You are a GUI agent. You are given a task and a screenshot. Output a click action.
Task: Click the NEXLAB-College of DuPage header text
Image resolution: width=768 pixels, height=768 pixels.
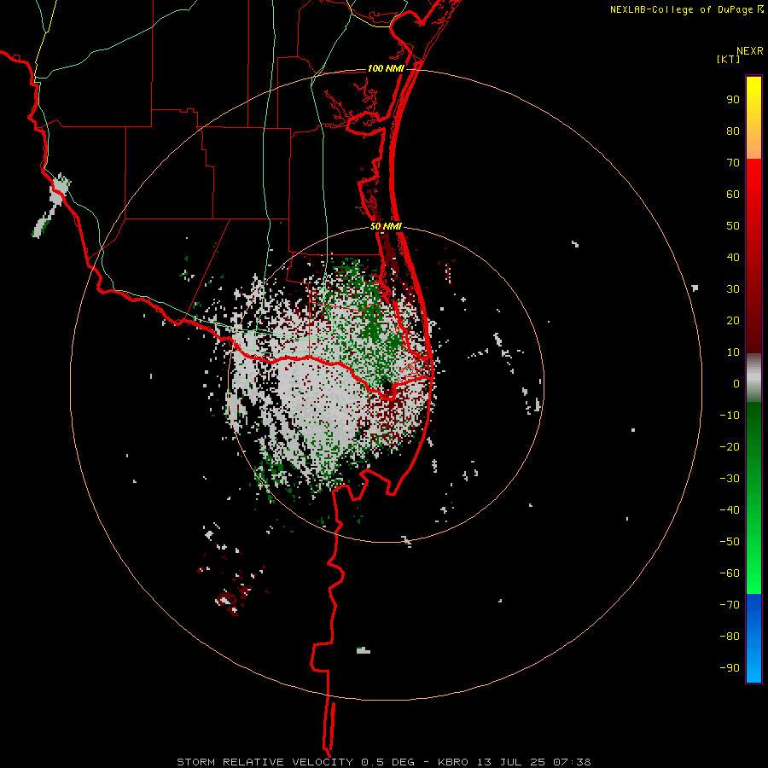pos(686,9)
